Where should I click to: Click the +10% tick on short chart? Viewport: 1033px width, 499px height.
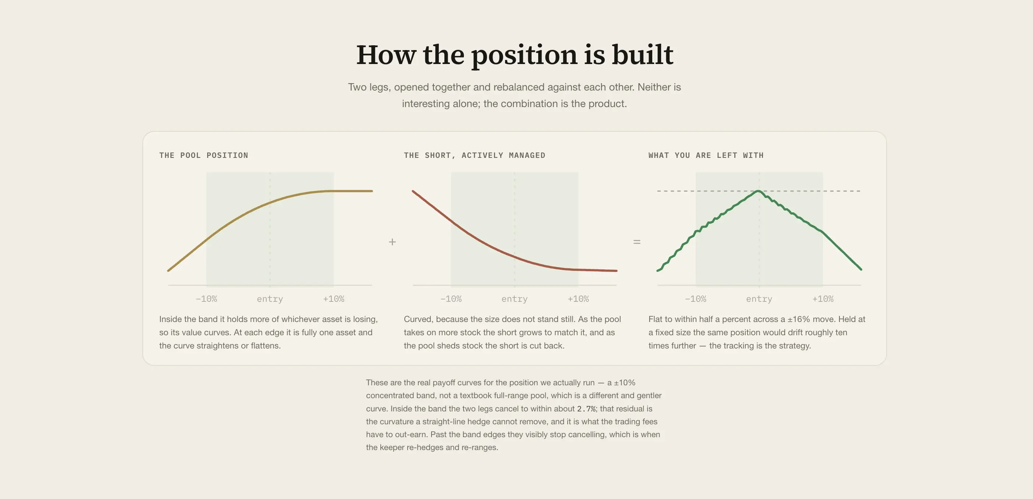click(x=578, y=299)
